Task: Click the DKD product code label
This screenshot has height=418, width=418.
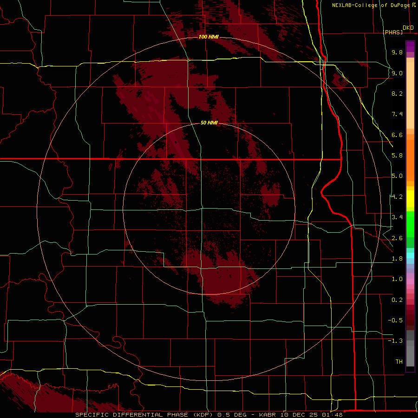Action: point(408,28)
